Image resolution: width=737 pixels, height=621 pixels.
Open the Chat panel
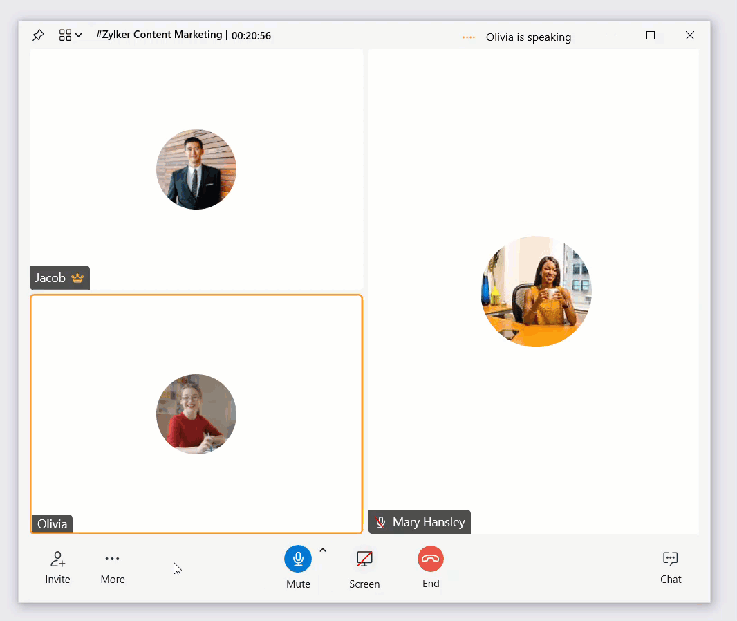tap(670, 559)
